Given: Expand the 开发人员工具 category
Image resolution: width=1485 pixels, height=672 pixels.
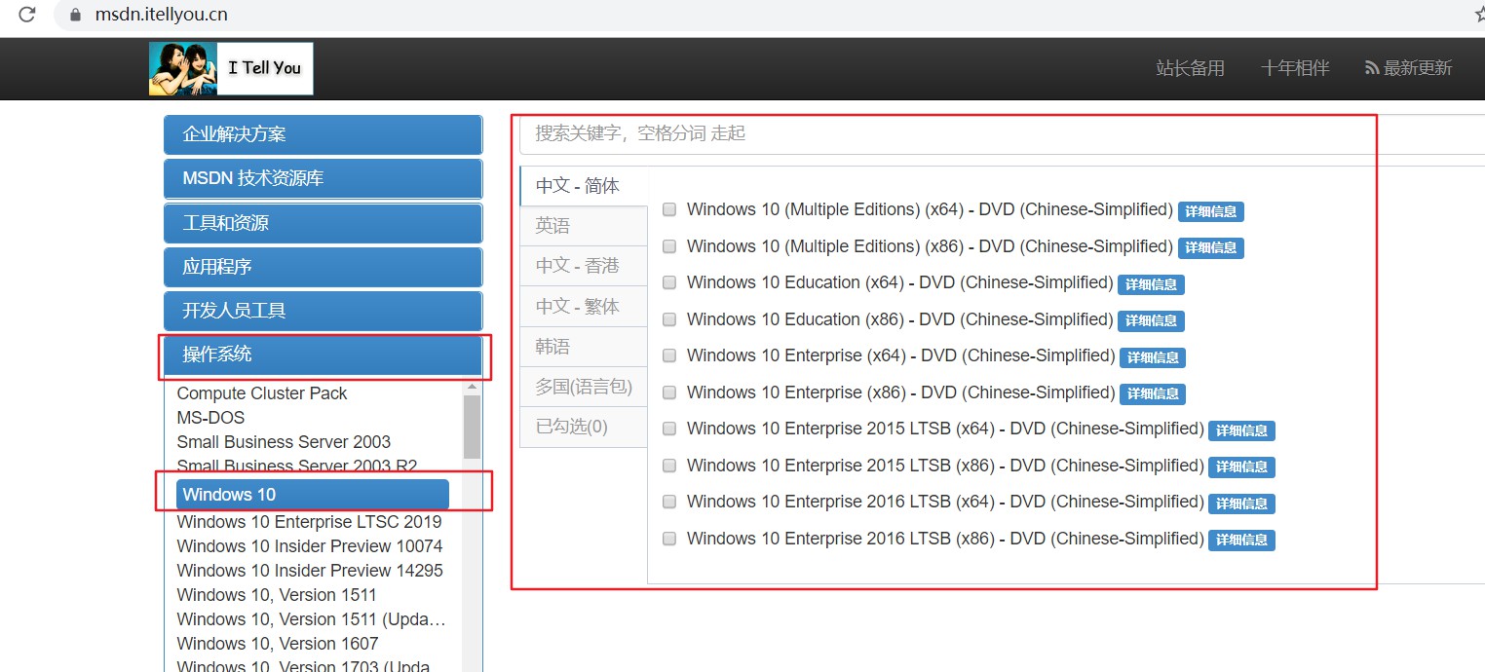Looking at the screenshot, I should [323, 311].
